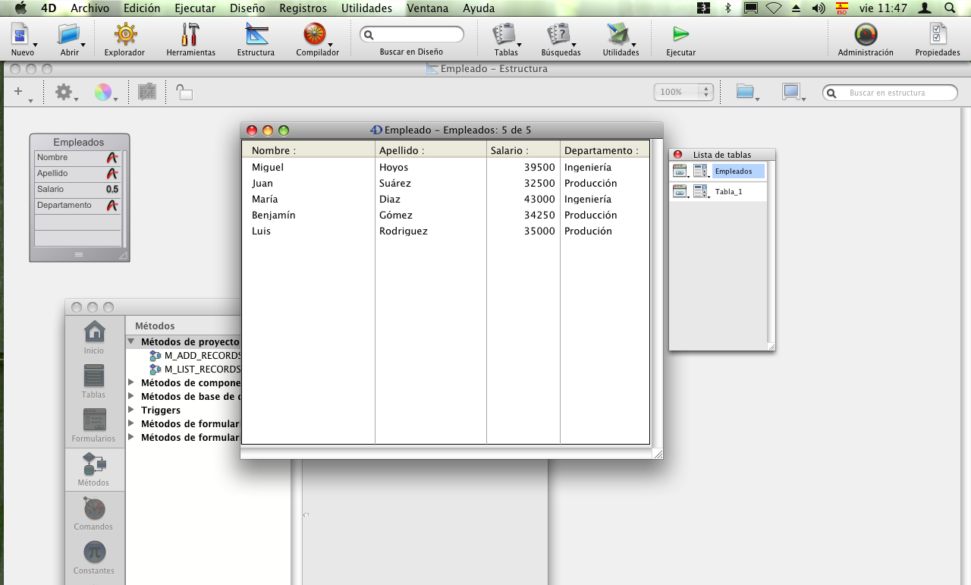Click the Compilador icon
Screen dimensions: 971x585
click(x=315, y=35)
